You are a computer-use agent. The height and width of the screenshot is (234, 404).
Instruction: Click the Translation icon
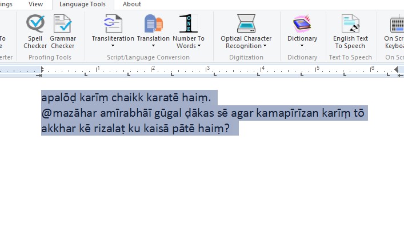tap(153, 24)
